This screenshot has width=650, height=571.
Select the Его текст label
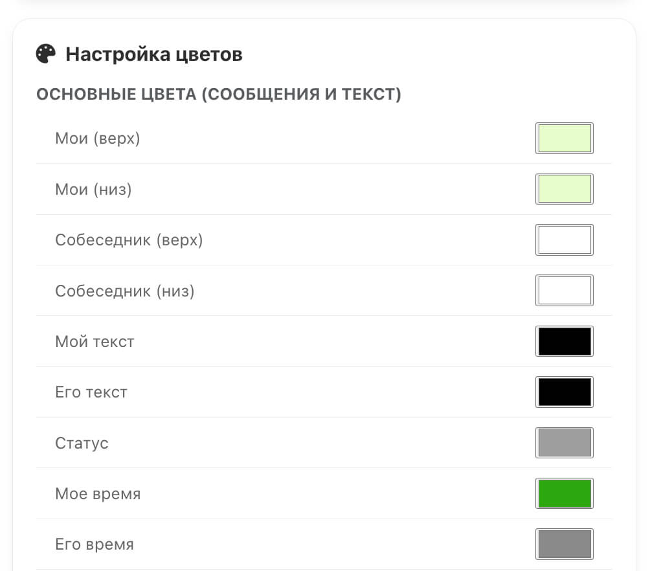91,392
